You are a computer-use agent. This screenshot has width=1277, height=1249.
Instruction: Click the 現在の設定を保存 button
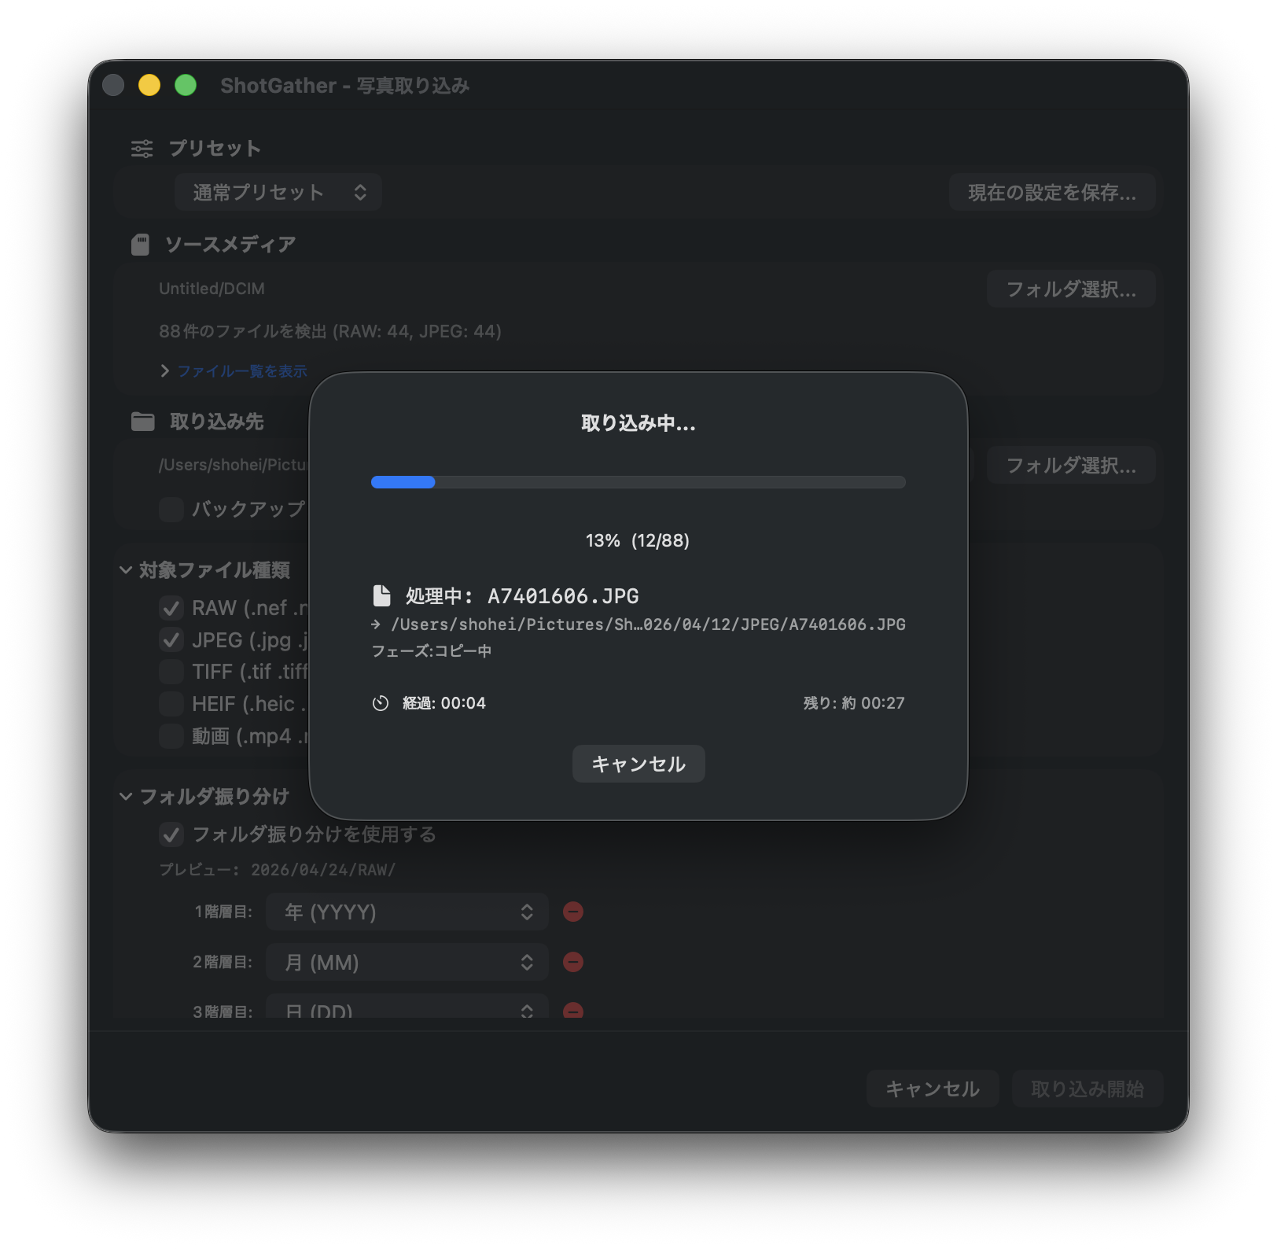[1052, 192]
